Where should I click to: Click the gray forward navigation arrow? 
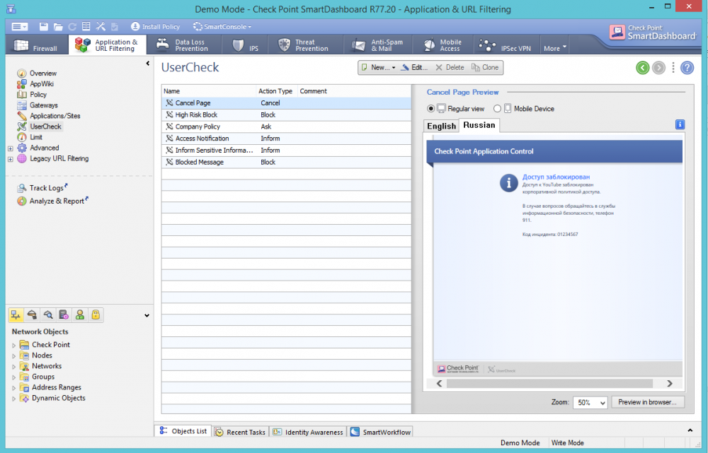(658, 68)
